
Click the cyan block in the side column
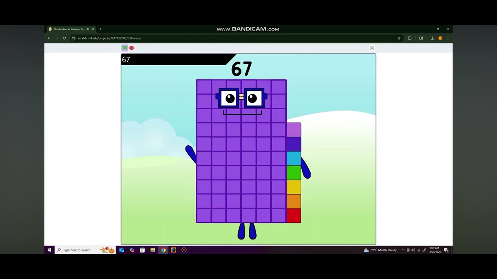click(294, 158)
